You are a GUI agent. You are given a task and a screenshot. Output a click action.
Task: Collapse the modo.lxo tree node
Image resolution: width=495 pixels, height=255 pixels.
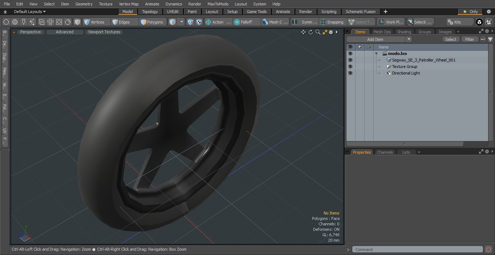click(x=376, y=54)
